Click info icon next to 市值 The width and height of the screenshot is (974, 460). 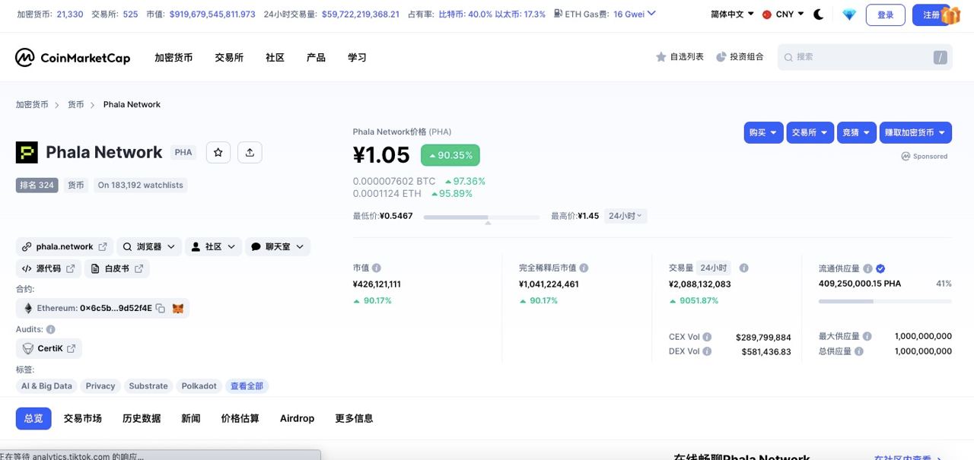click(x=377, y=268)
